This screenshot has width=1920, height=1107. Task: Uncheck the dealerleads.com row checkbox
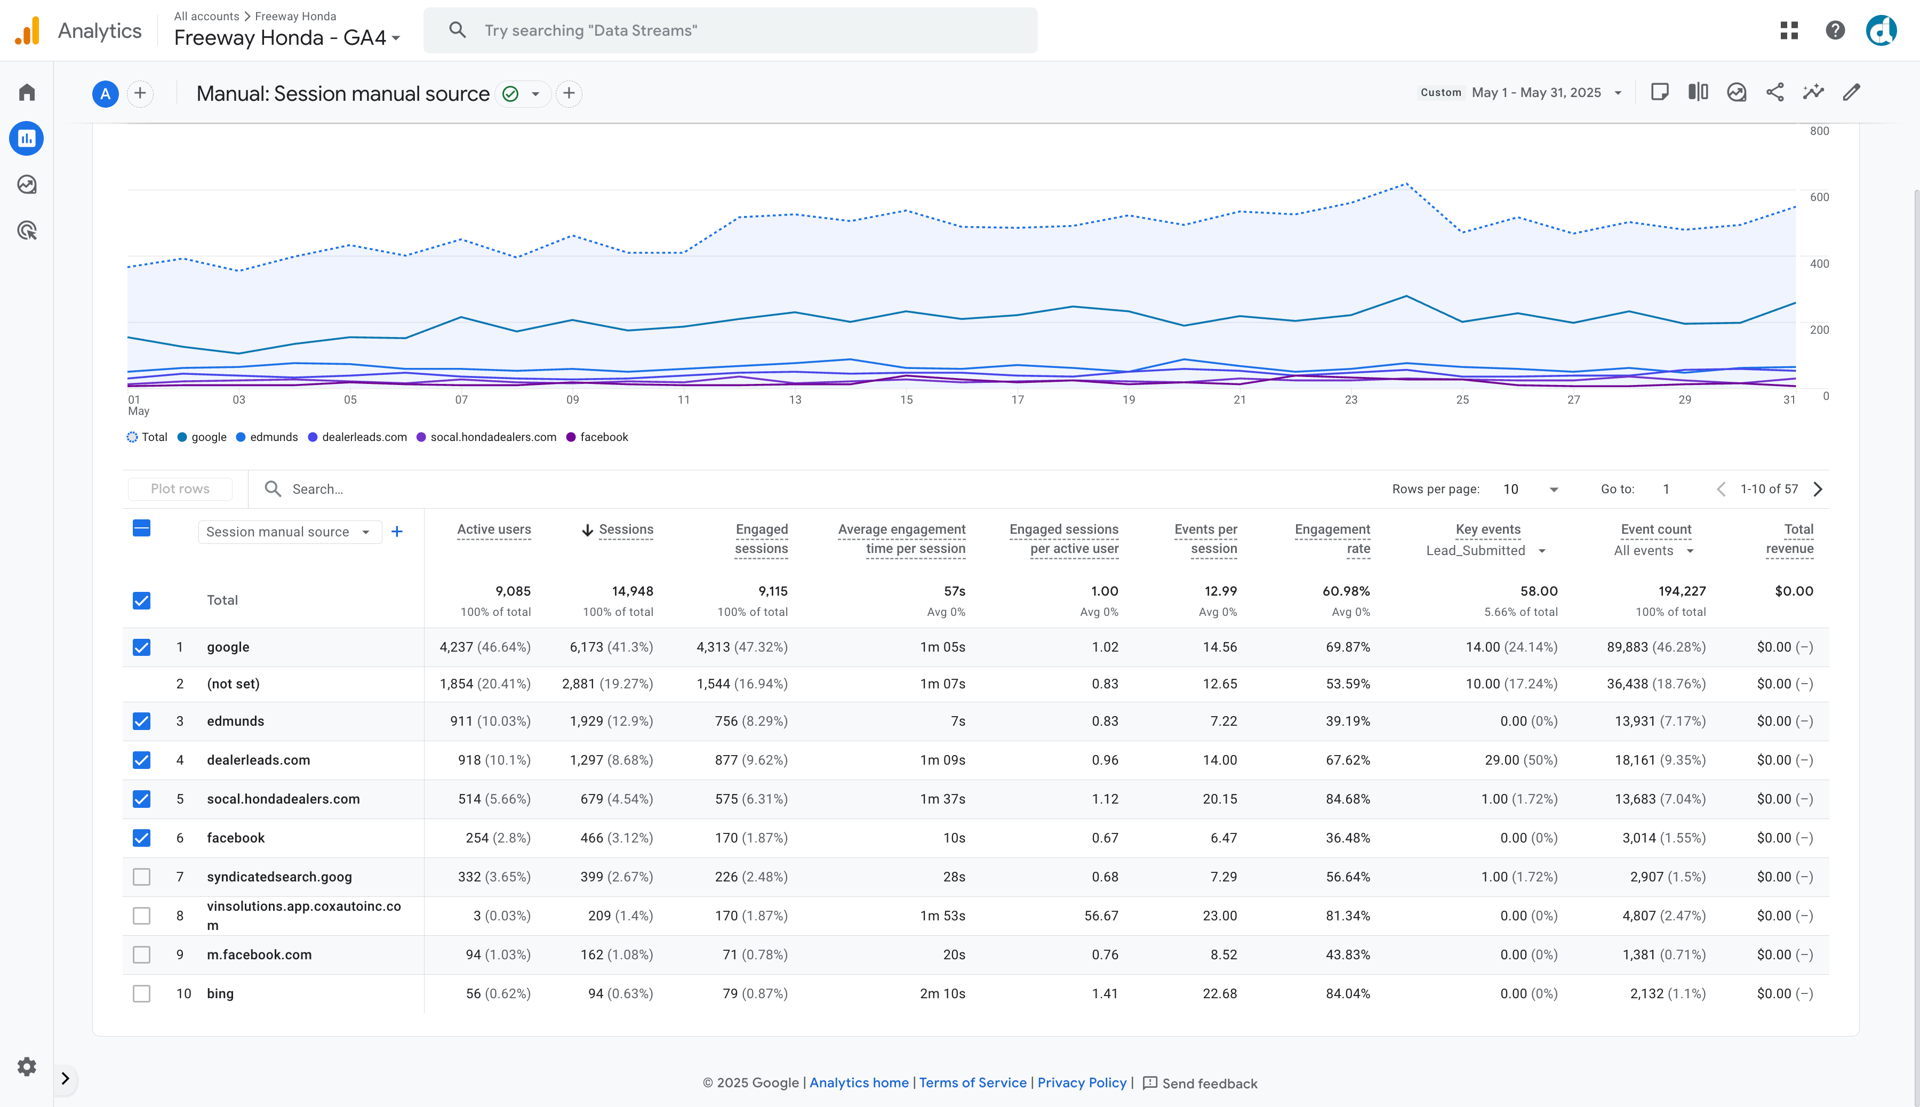click(x=141, y=759)
